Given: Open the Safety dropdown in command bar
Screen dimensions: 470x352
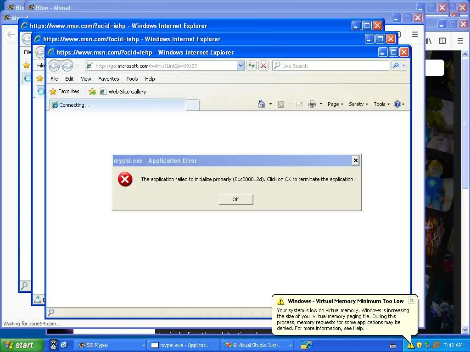Looking at the screenshot, I should pos(358,104).
